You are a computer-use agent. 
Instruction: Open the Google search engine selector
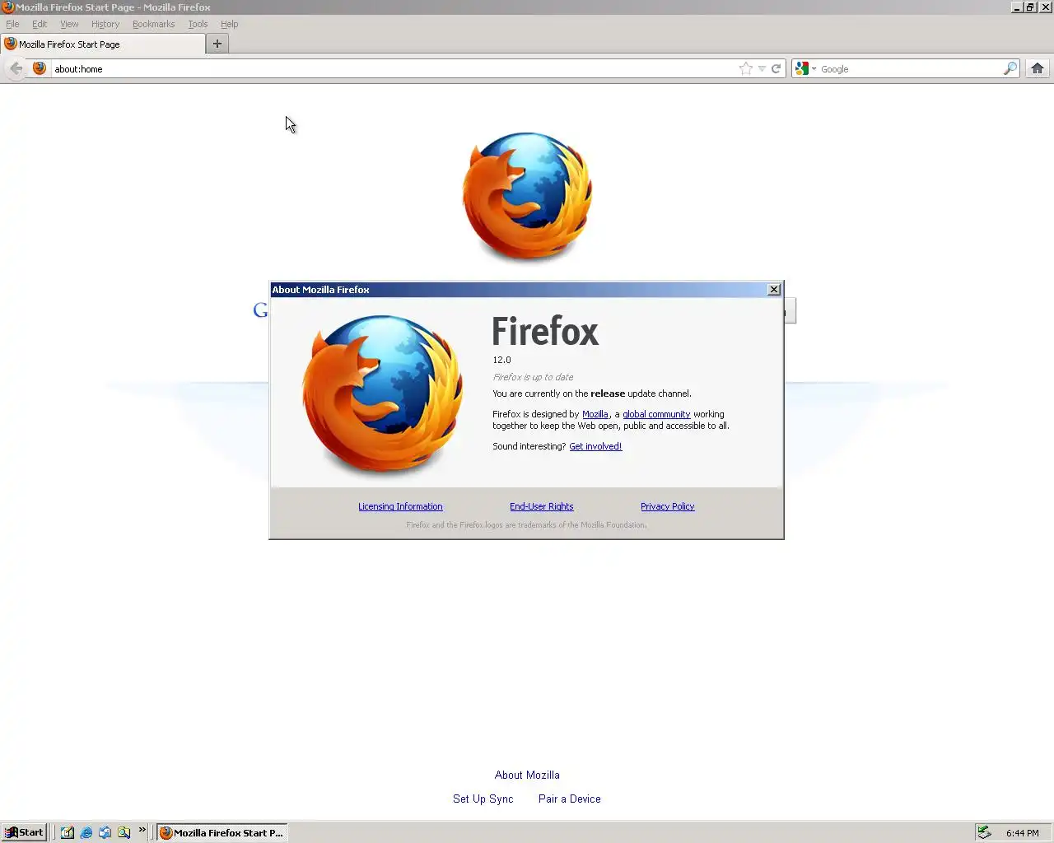click(x=805, y=68)
